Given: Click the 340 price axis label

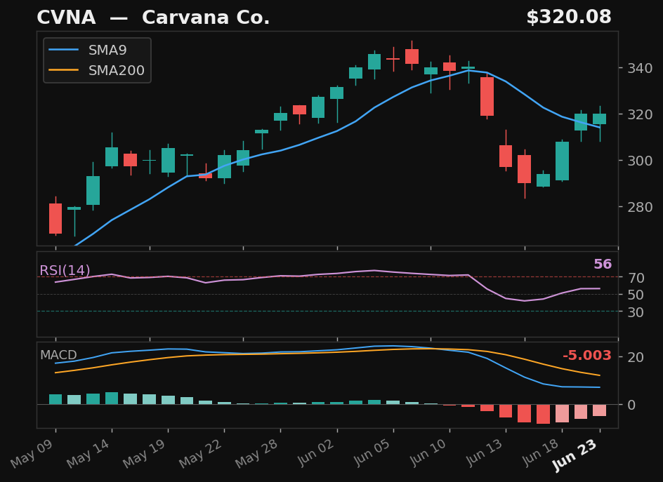Looking at the screenshot, I should [x=640, y=68].
